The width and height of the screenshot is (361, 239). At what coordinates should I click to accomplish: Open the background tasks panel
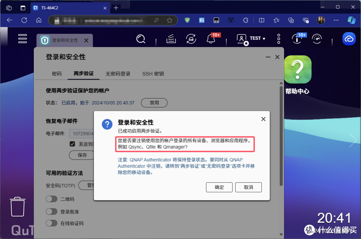click(x=171, y=39)
